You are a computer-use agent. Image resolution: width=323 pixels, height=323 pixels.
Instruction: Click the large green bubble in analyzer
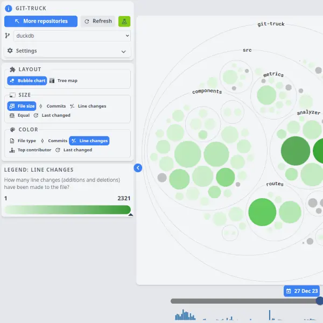tap(295, 151)
